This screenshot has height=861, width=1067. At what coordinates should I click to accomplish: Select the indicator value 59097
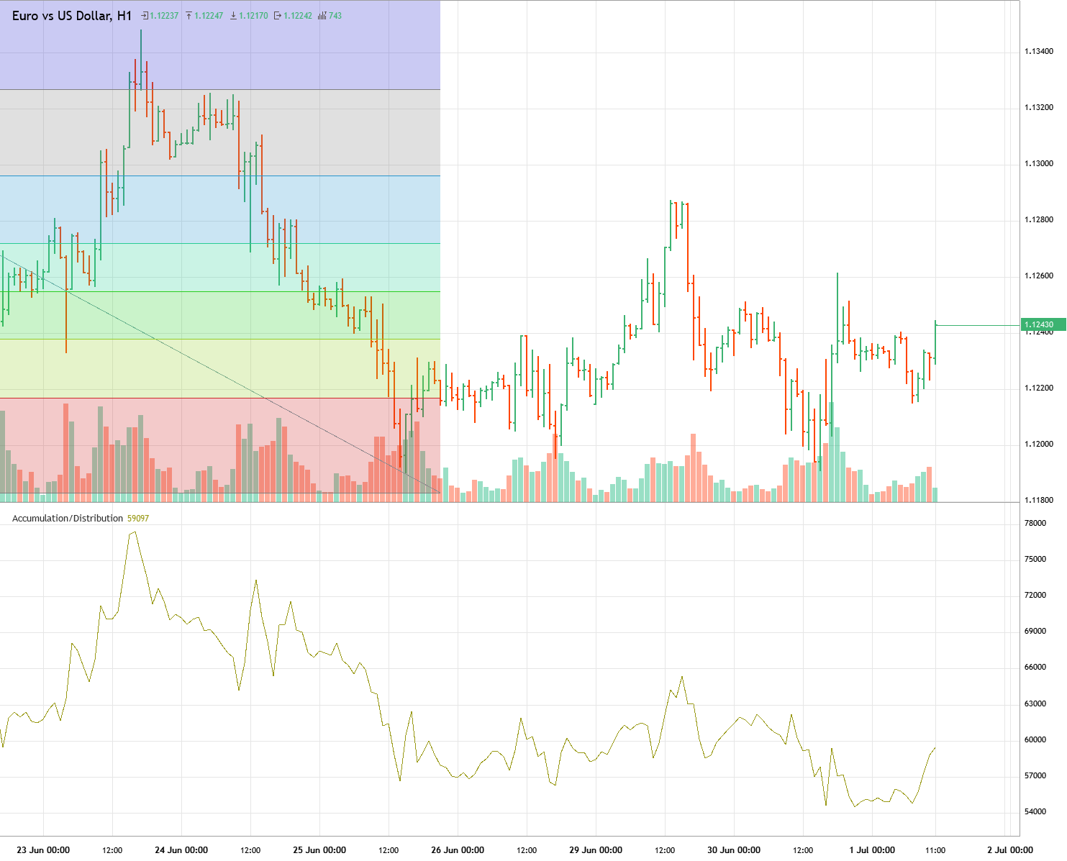coord(138,519)
